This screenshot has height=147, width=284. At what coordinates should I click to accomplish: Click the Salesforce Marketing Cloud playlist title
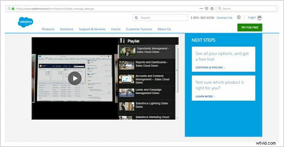[x=152, y=117]
